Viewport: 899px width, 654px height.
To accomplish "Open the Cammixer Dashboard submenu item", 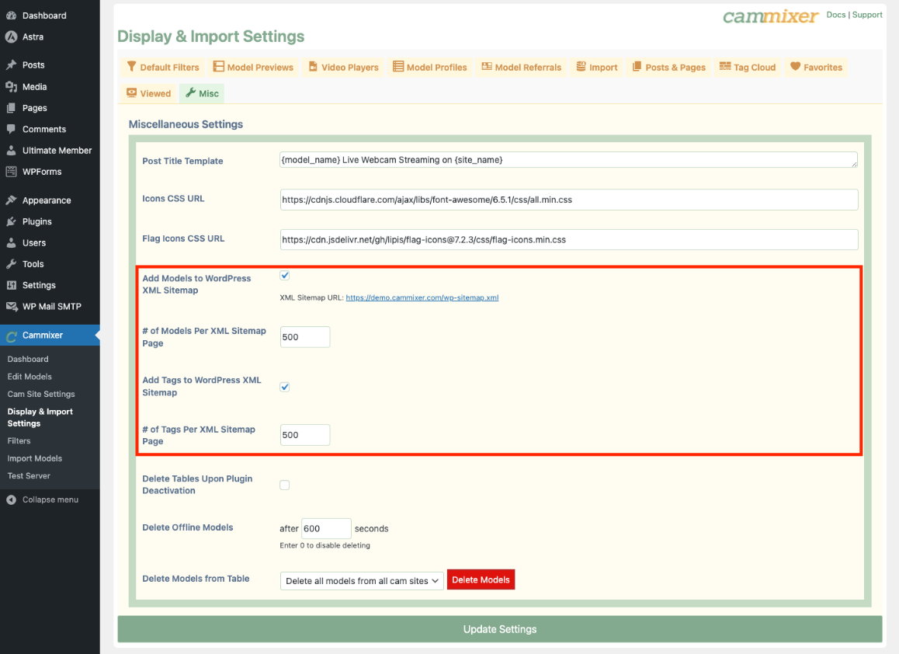I will click(x=28, y=359).
